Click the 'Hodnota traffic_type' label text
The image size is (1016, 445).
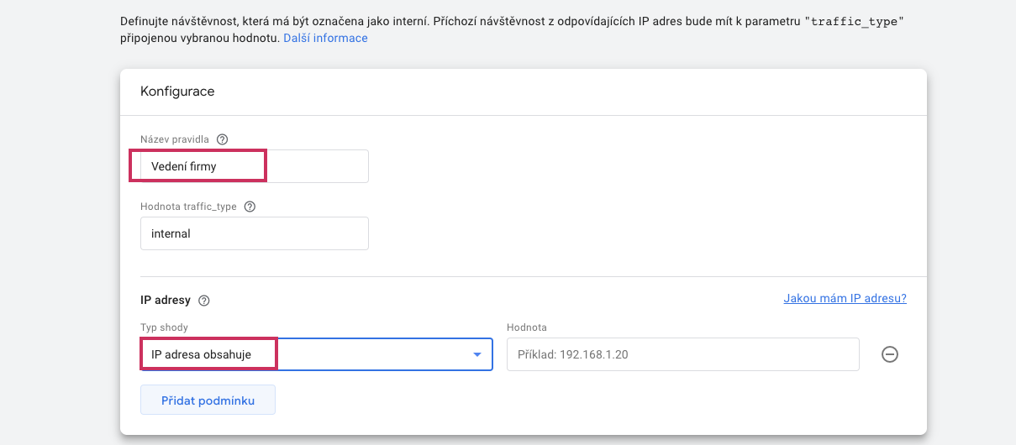pos(189,207)
